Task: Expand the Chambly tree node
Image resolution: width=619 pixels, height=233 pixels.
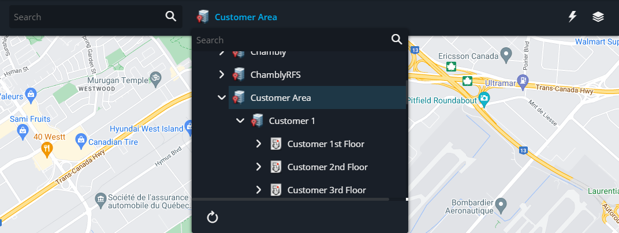Action: [222, 52]
